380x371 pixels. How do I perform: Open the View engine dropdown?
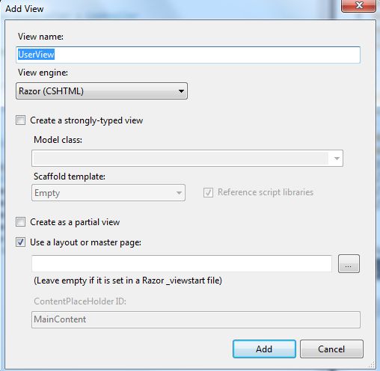(102, 91)
